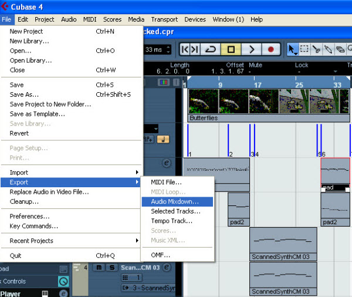Click ruler at bar 17
The height and width of the screenshot is (297, 352).
pyautogui.click(x=258, y=85)
